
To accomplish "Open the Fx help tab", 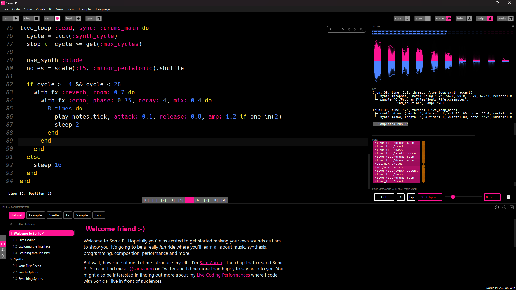I will (x=68, y=215).
